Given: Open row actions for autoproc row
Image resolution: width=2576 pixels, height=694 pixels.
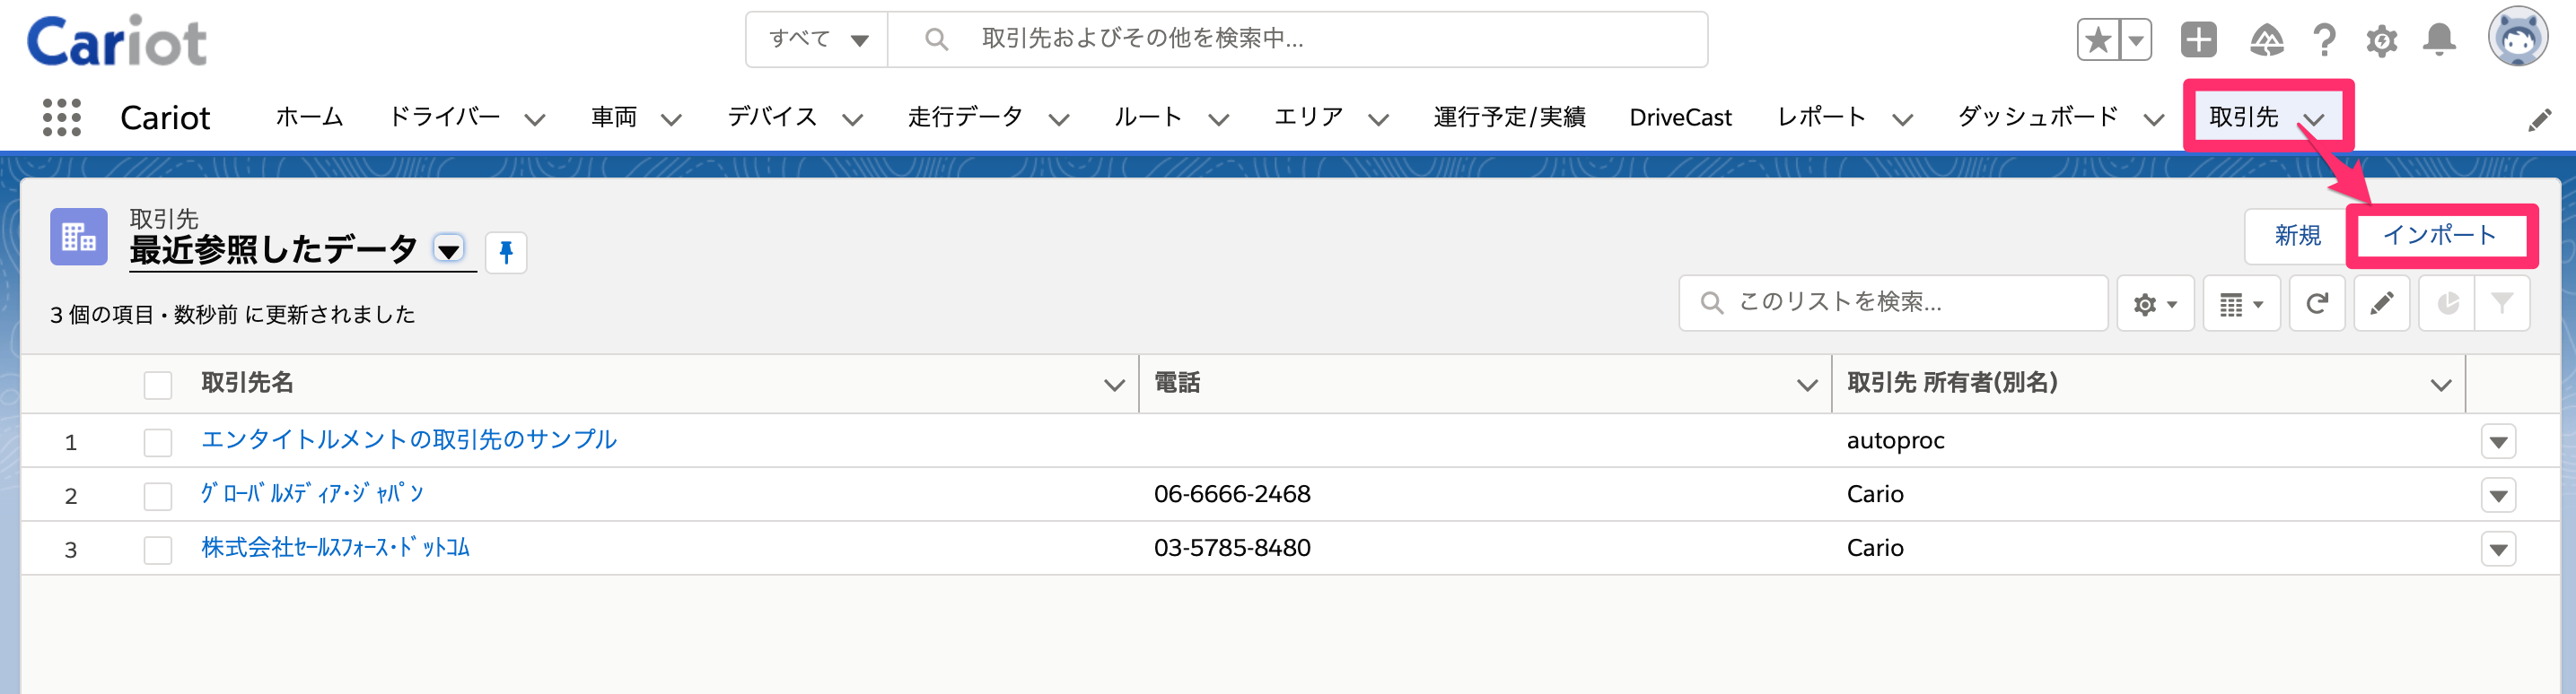Looking at the screenshot, I should [x=2498, y=441].
